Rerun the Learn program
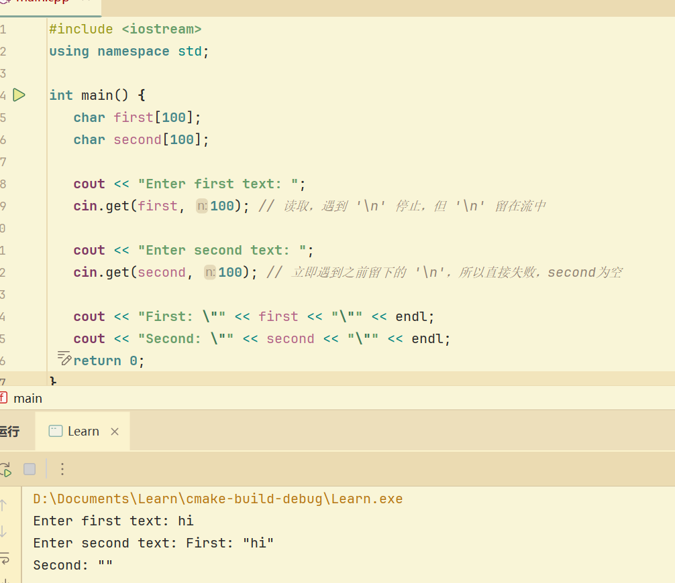This screenshot has height=583, width=675. click(5, 469)
